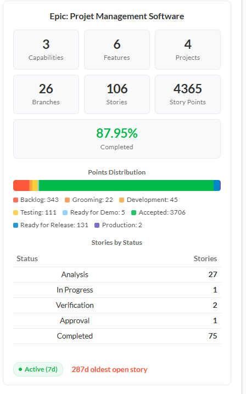Viewport: 246px width, 394px height.
Task: Click the Verification story count 2
Action: click(215, 305)
